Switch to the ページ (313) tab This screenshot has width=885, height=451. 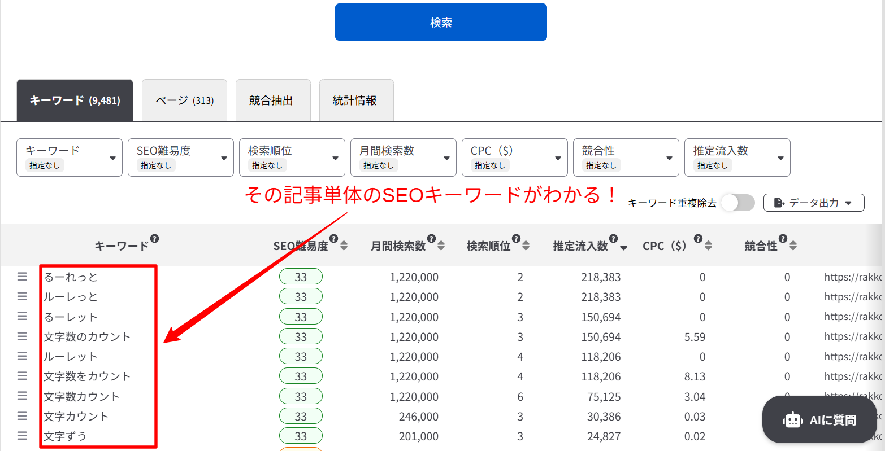tap(184, 100)
